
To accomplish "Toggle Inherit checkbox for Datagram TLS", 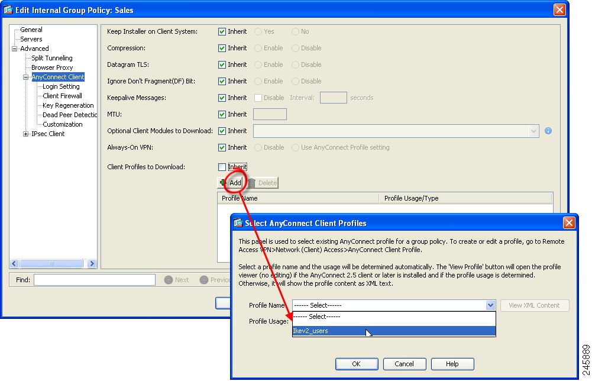I will point(222,65).
